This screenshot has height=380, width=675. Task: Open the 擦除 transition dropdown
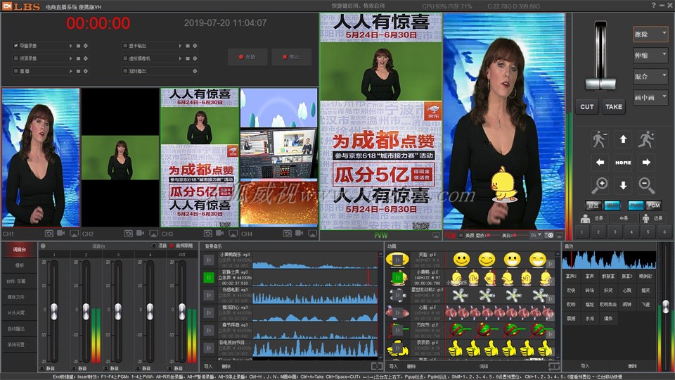tap(650, 34)
